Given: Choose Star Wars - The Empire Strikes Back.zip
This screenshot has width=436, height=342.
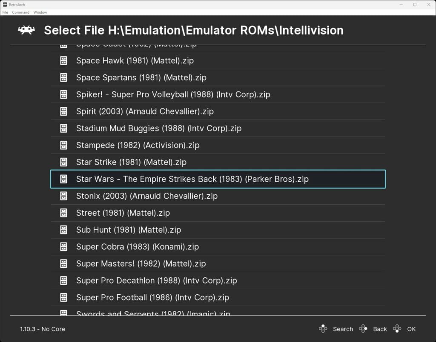Looking at the screenshot, I should point(218,179).
